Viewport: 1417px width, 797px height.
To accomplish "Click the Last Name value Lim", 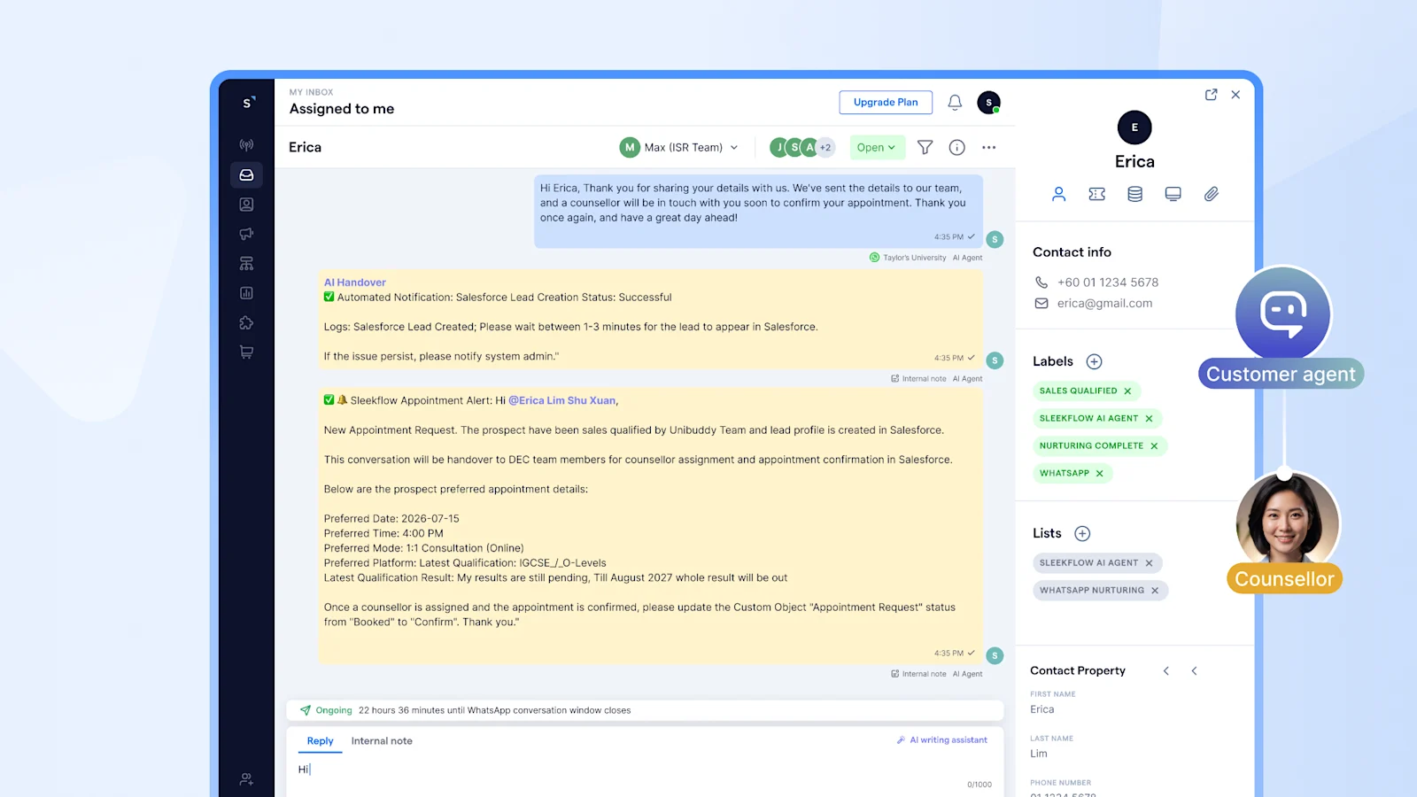I will point(1039,754).
